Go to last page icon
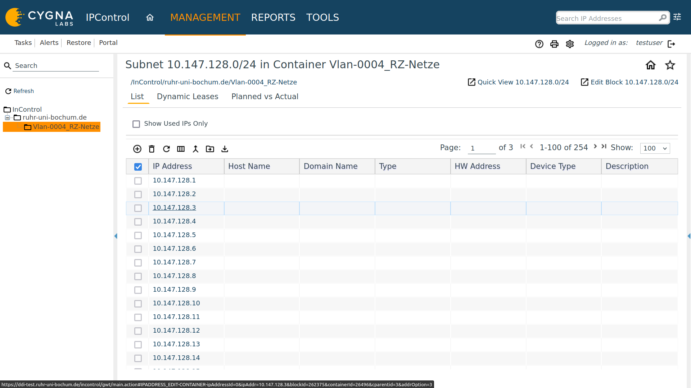 (x=604, y=146)
